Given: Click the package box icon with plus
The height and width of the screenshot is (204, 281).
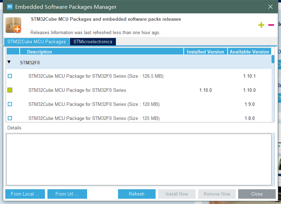Looking at the screenshot, I should [x=13, y=25].
